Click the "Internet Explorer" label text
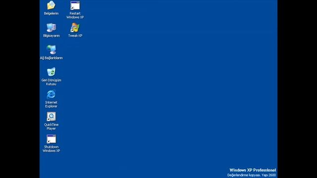The height and width of the screenshot is (178, 317). 51,104
